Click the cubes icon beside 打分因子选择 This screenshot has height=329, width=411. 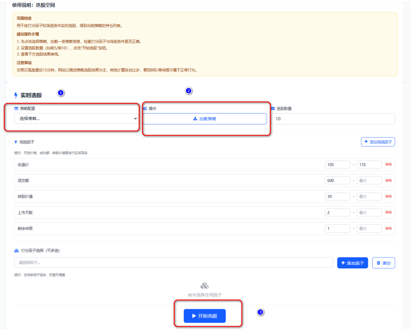(x=16, y=251)
